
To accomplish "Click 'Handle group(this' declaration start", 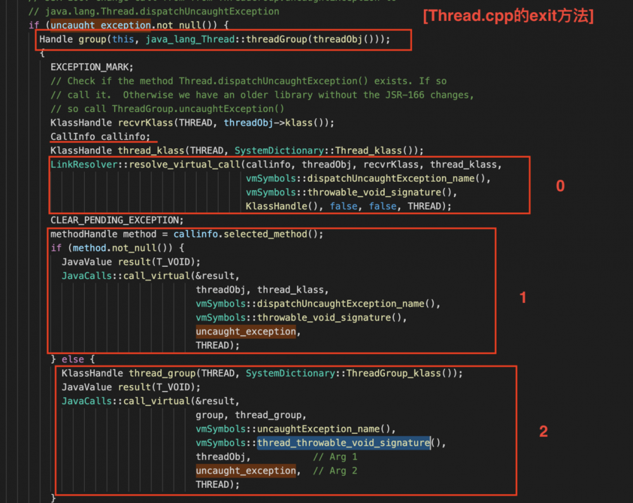I will coord(86,39).
